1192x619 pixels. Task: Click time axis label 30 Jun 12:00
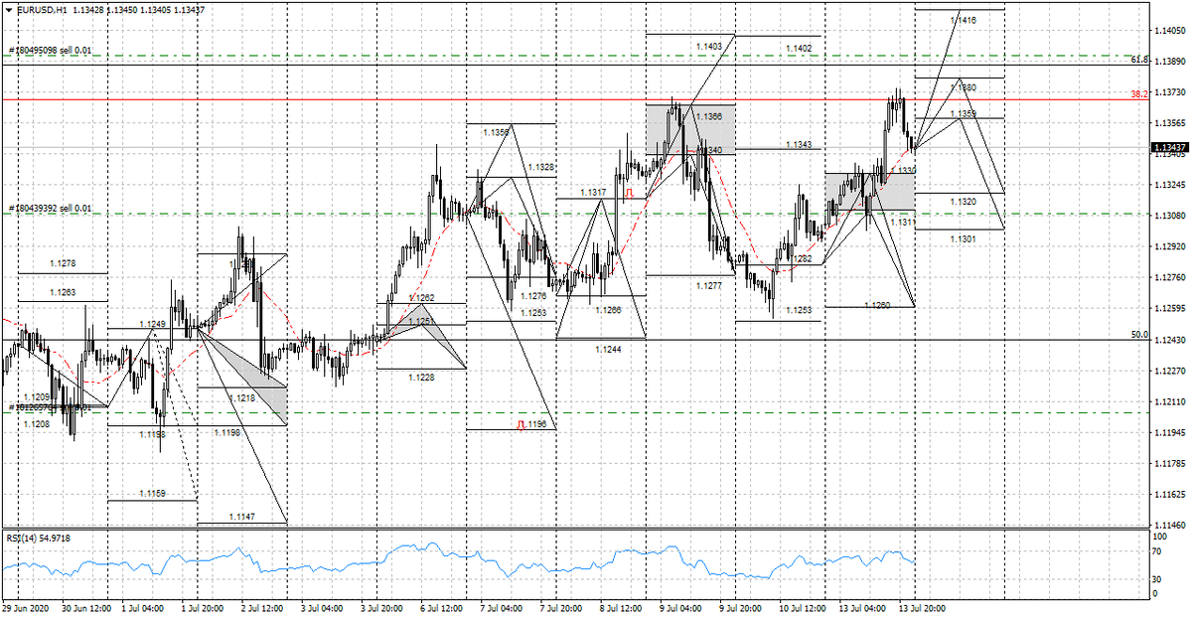(84, 607)
